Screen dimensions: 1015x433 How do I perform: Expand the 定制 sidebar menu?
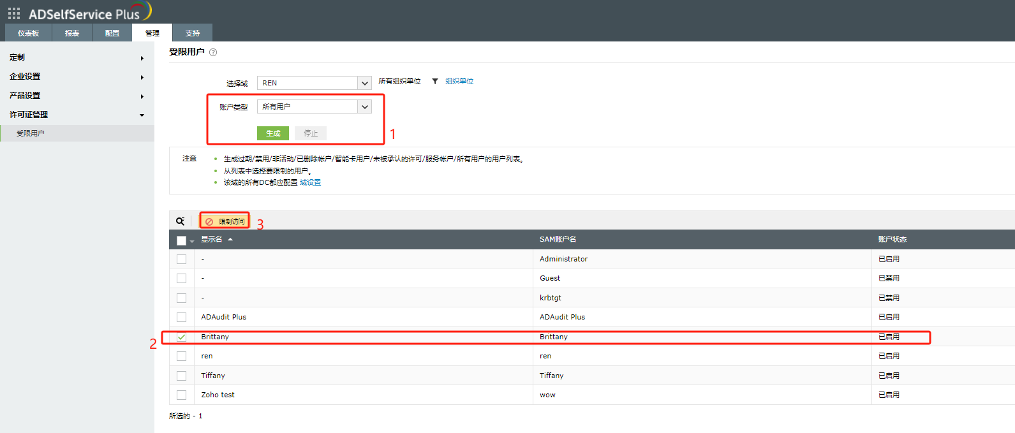[x=77, y=57]
